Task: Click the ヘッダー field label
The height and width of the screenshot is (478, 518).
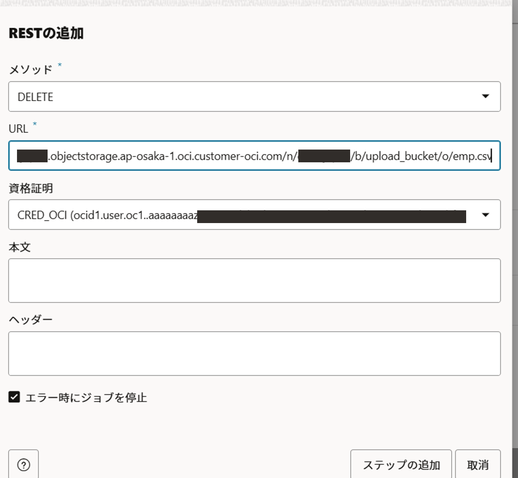Action: 31,320
